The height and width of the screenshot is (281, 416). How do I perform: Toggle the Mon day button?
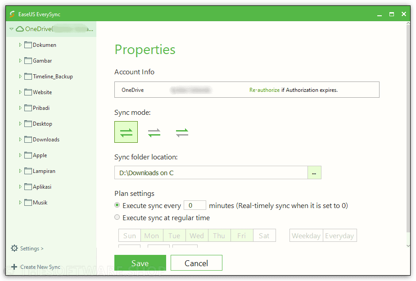pyautogui.click(x=152, y=236)
